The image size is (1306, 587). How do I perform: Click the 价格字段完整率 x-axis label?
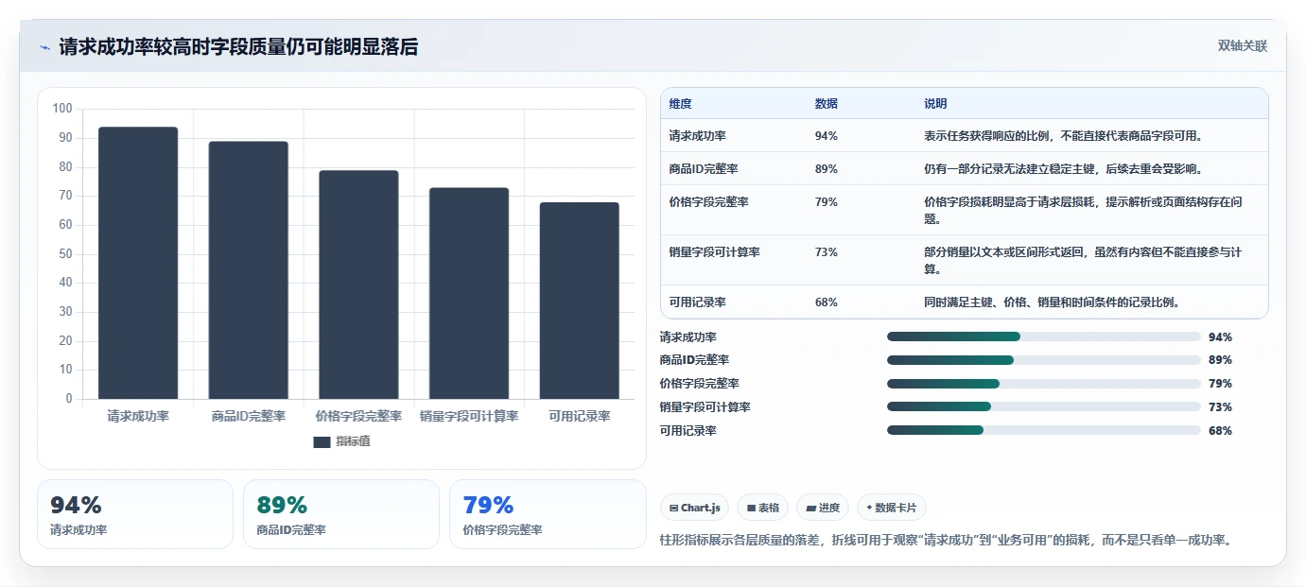point(358,416)
